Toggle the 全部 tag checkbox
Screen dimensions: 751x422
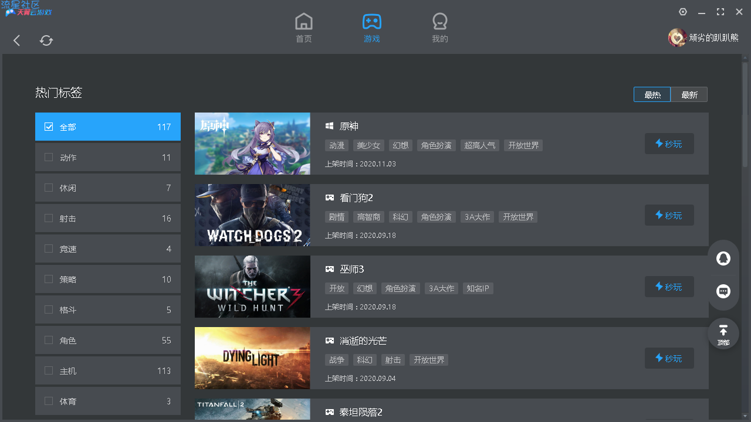tap(49, 127)
